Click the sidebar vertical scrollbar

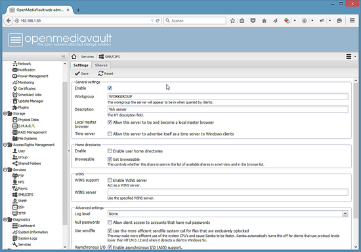click(65, 154)
